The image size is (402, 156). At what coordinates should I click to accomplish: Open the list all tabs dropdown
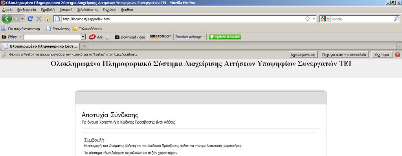(399, 47)
